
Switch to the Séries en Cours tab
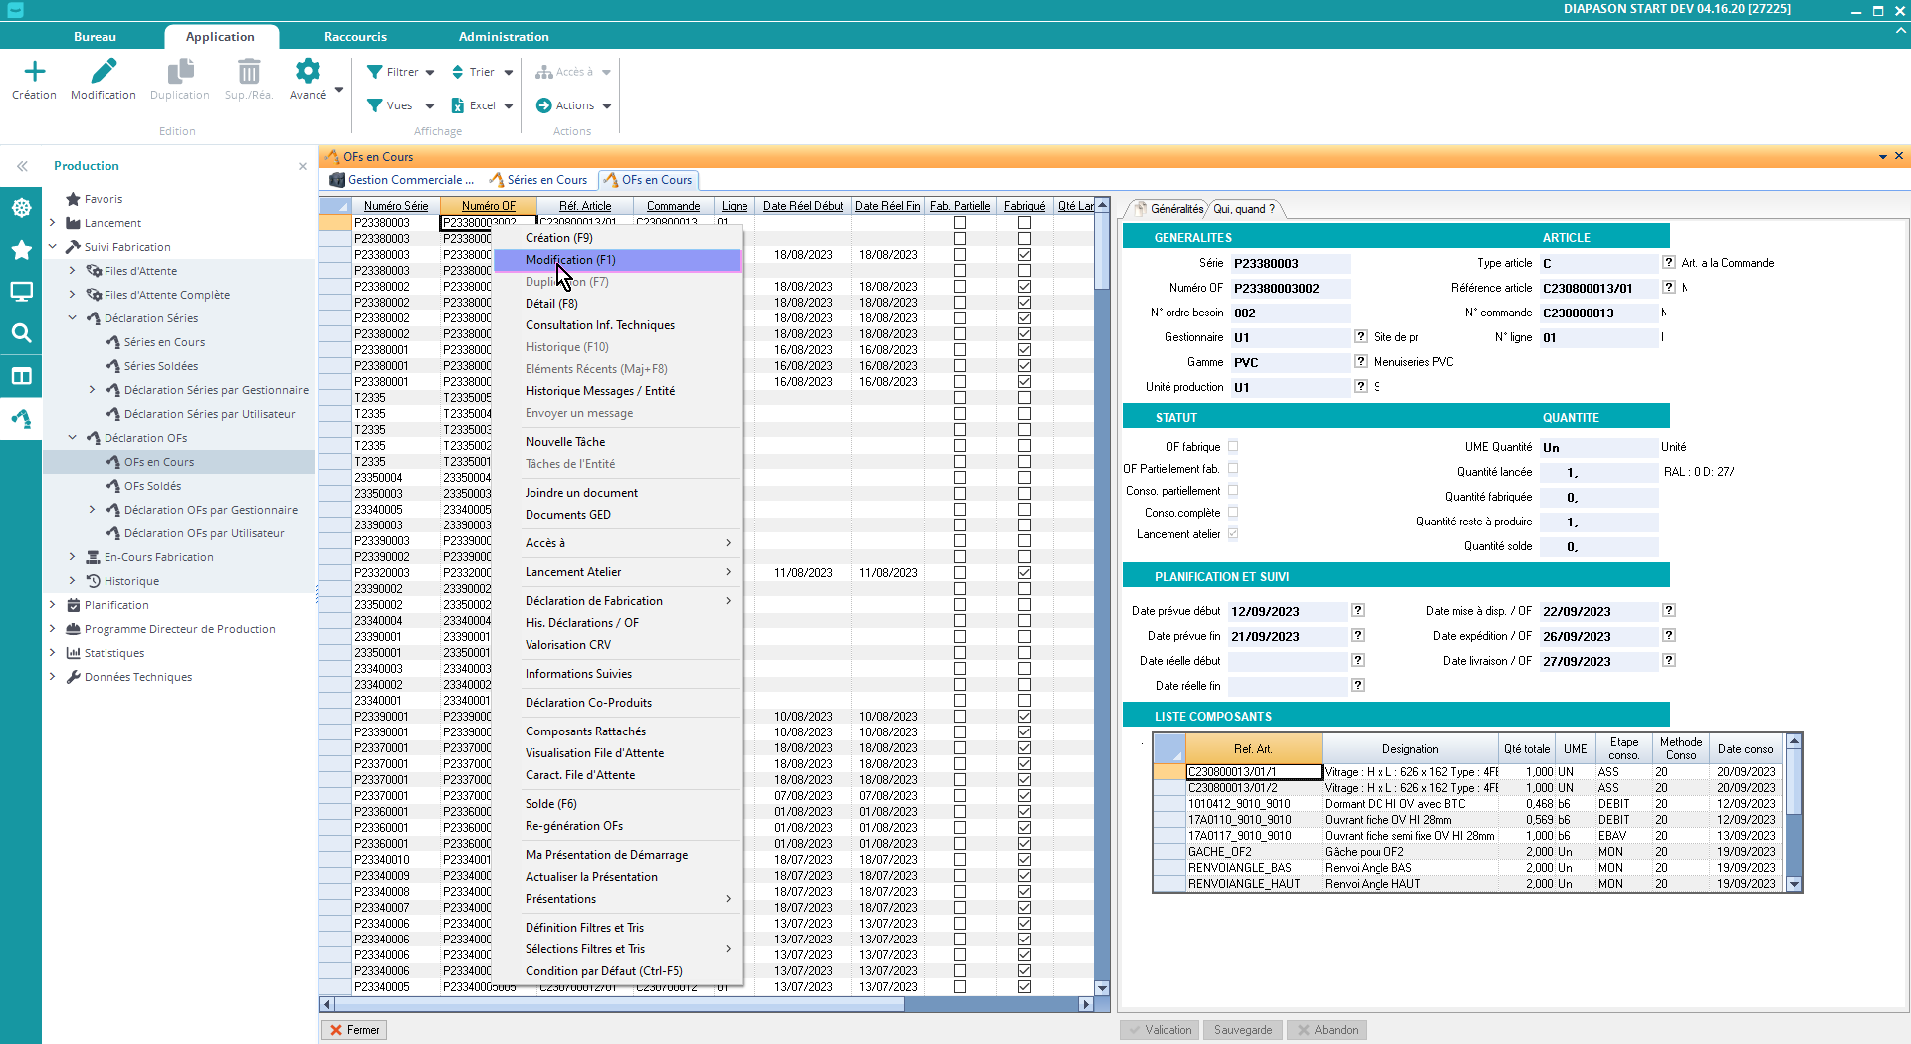pyautogui.click(x=545, y=180)
